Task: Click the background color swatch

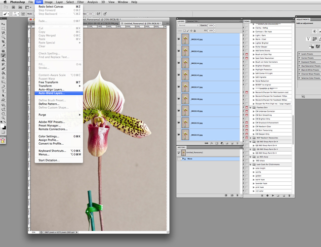Action: tap(4, 128)
